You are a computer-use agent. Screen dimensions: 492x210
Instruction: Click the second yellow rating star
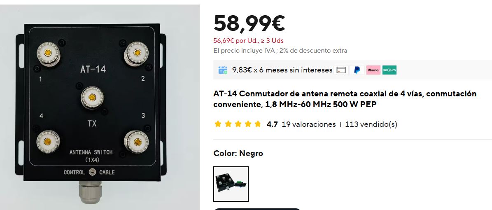228,124
